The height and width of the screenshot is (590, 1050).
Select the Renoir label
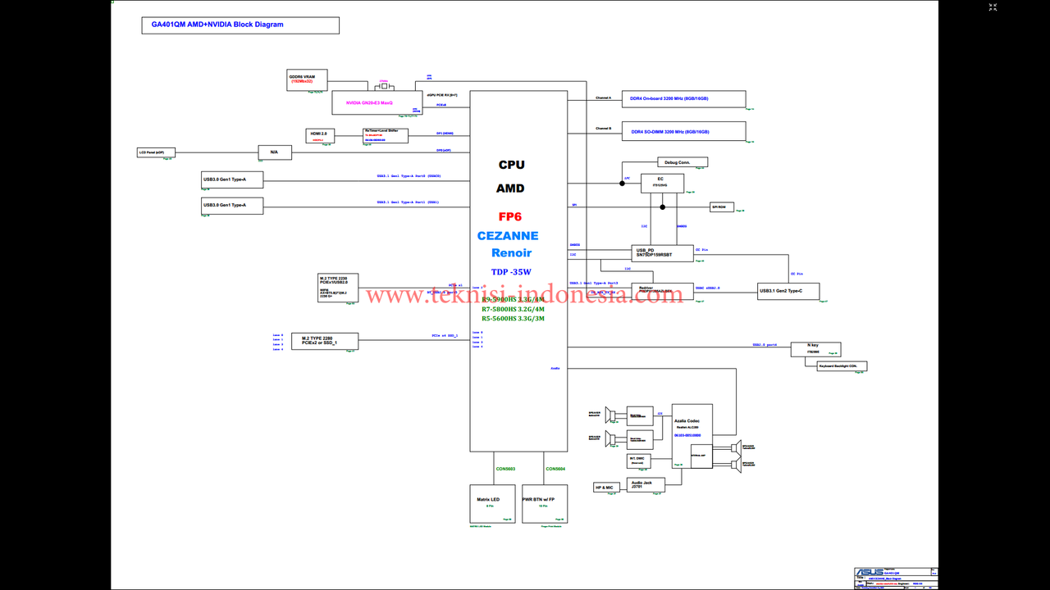pos(511,253)
